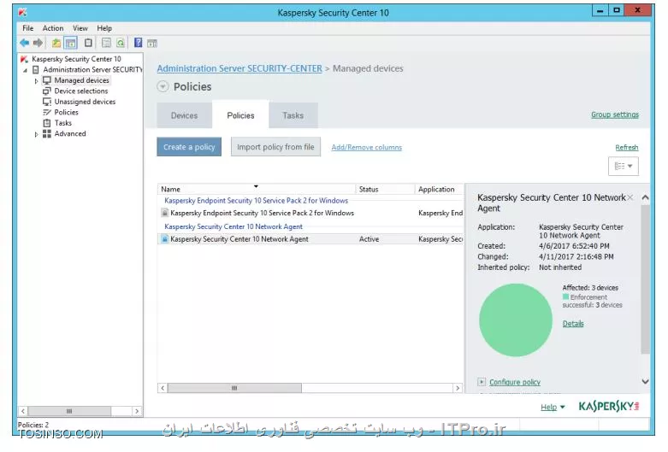This screenshot has height=452, width=668.
Task: Click the Device selections icon in tree
Action: 47,91
